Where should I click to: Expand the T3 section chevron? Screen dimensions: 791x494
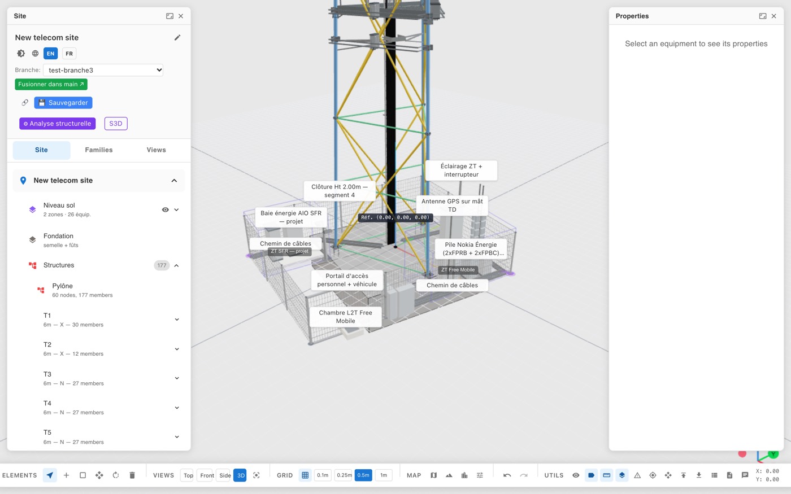tap(177, 378)
